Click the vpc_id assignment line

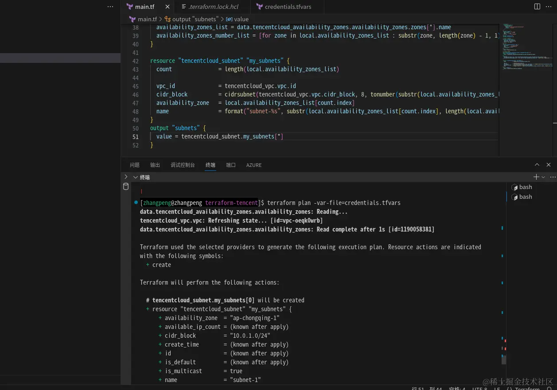(x=226, y=86)
